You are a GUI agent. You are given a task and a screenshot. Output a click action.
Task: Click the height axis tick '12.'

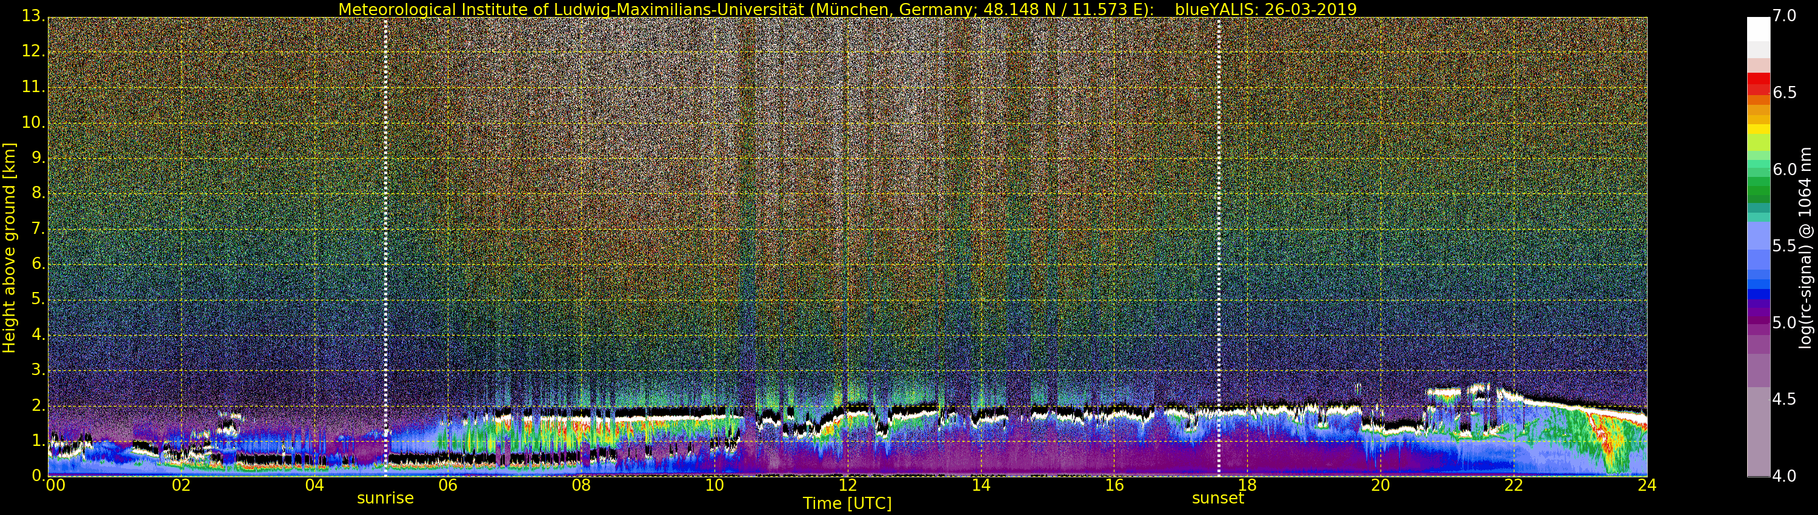point(33,51)
